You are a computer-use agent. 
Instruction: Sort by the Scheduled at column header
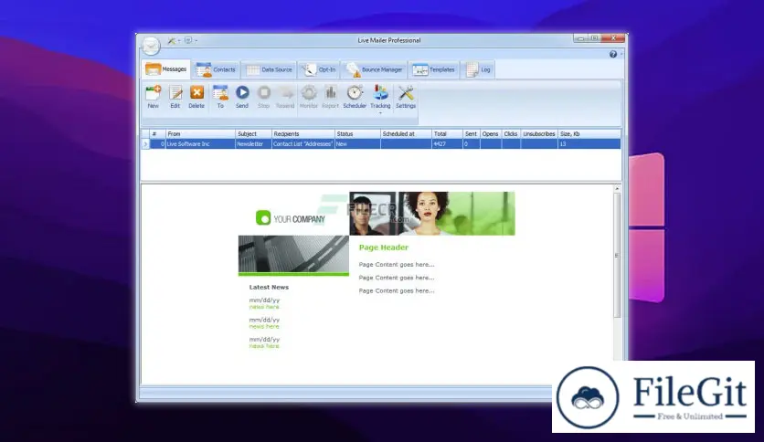[406, 134]
